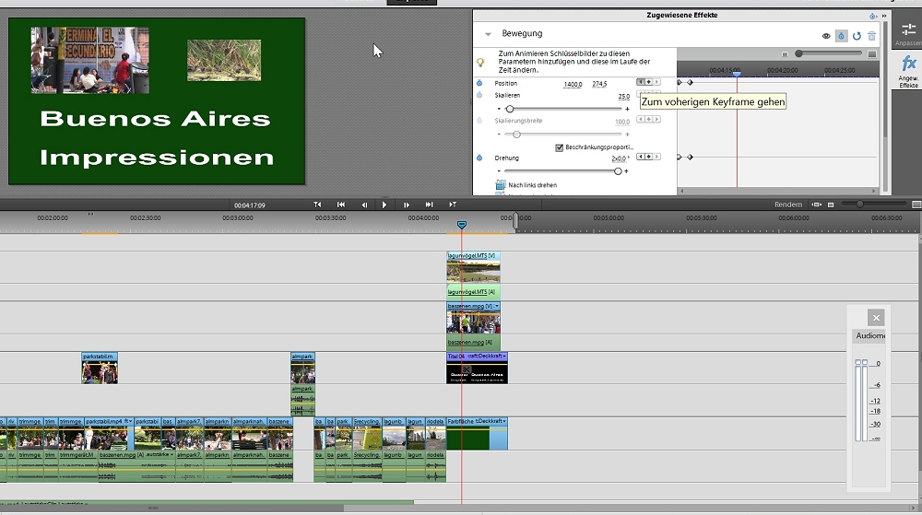Open Farbfläche clip Deckkraft dropdown
The height and width of the screenshot is (515, 922).
pos(504,421)
